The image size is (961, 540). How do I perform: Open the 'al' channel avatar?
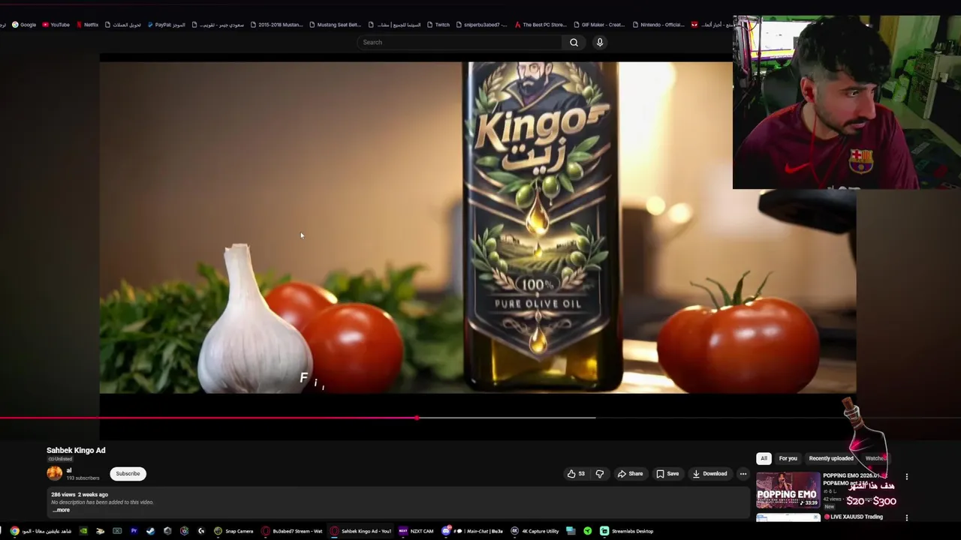click(55, 473)
